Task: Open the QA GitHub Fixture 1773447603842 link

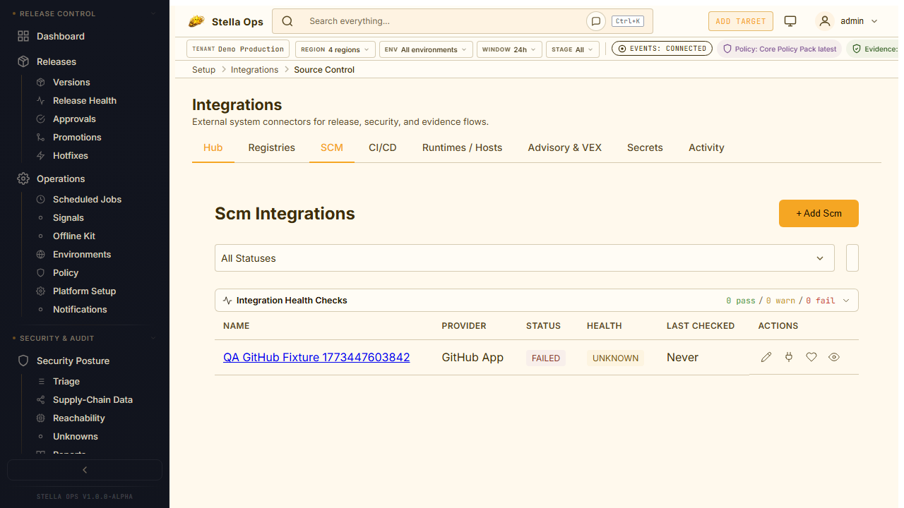Action: [316, 357]
